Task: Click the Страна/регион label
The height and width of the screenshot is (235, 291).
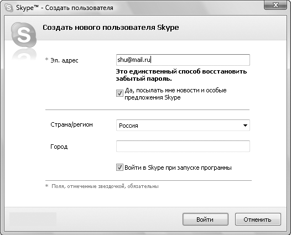Action: [x=71, y=124]
